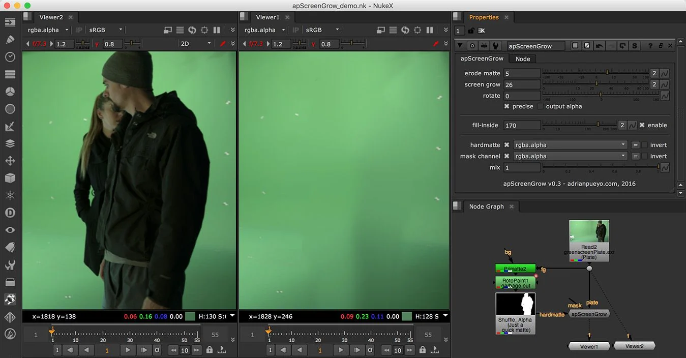Screen dimensions: 686x358
Task: Click the S button in the properties header
Action: tap(634, 45)
